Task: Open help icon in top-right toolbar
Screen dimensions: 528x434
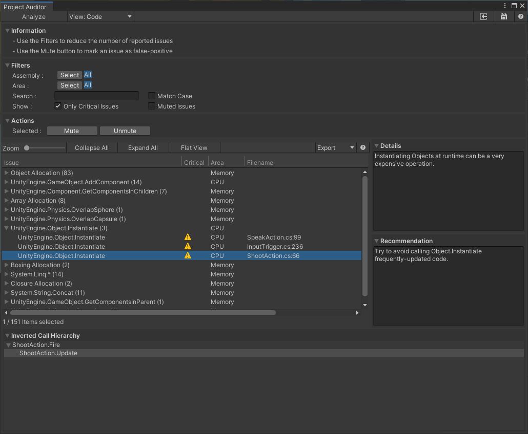Action: click(521, 16)
